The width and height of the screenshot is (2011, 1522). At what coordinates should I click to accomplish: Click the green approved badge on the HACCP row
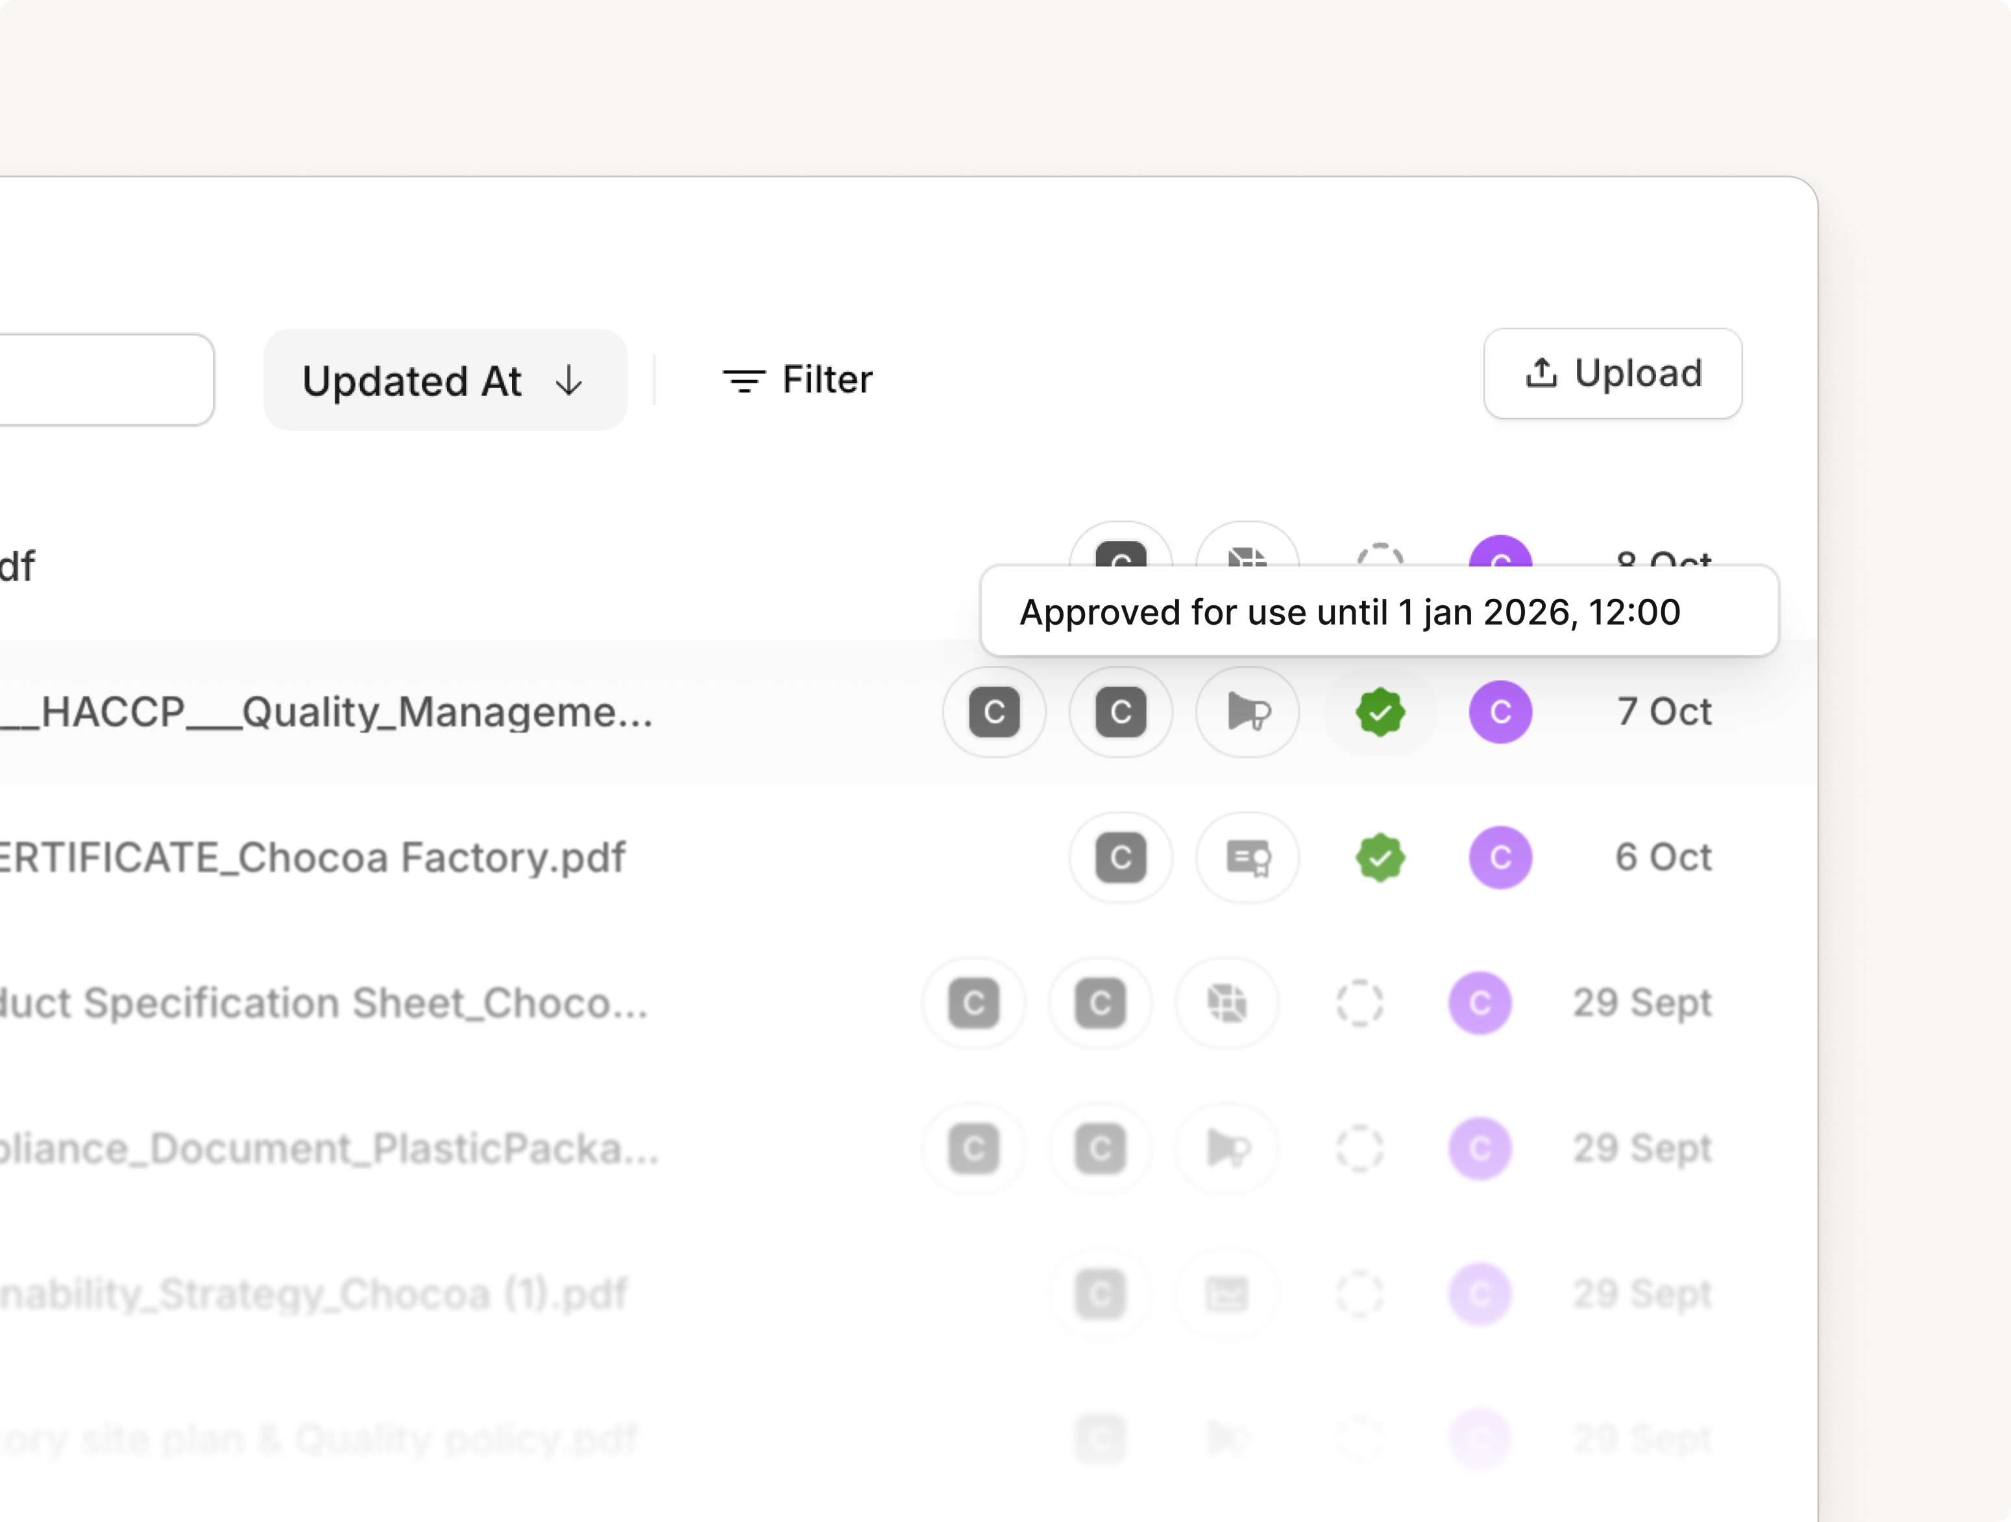(x=1380, y=712)
